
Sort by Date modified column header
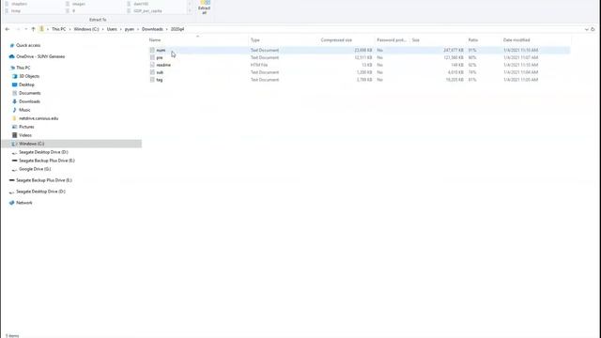coord(516,39)
